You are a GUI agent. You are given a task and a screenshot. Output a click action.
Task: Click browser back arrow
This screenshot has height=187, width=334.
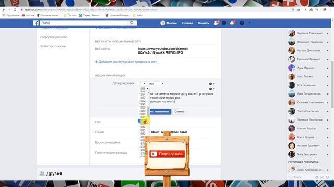4,10
